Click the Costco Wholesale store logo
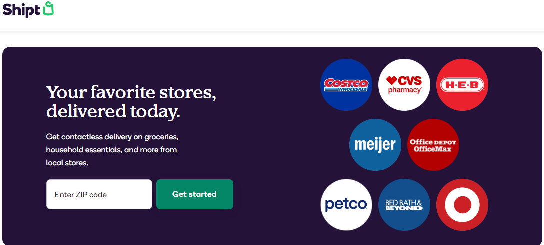Screen dimensions: 544x245 pos(346,85)
